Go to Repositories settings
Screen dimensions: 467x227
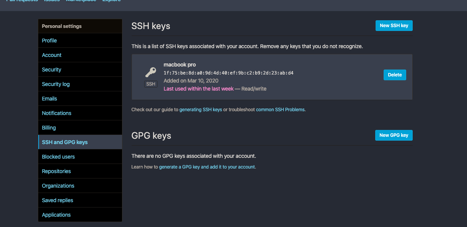56,171
